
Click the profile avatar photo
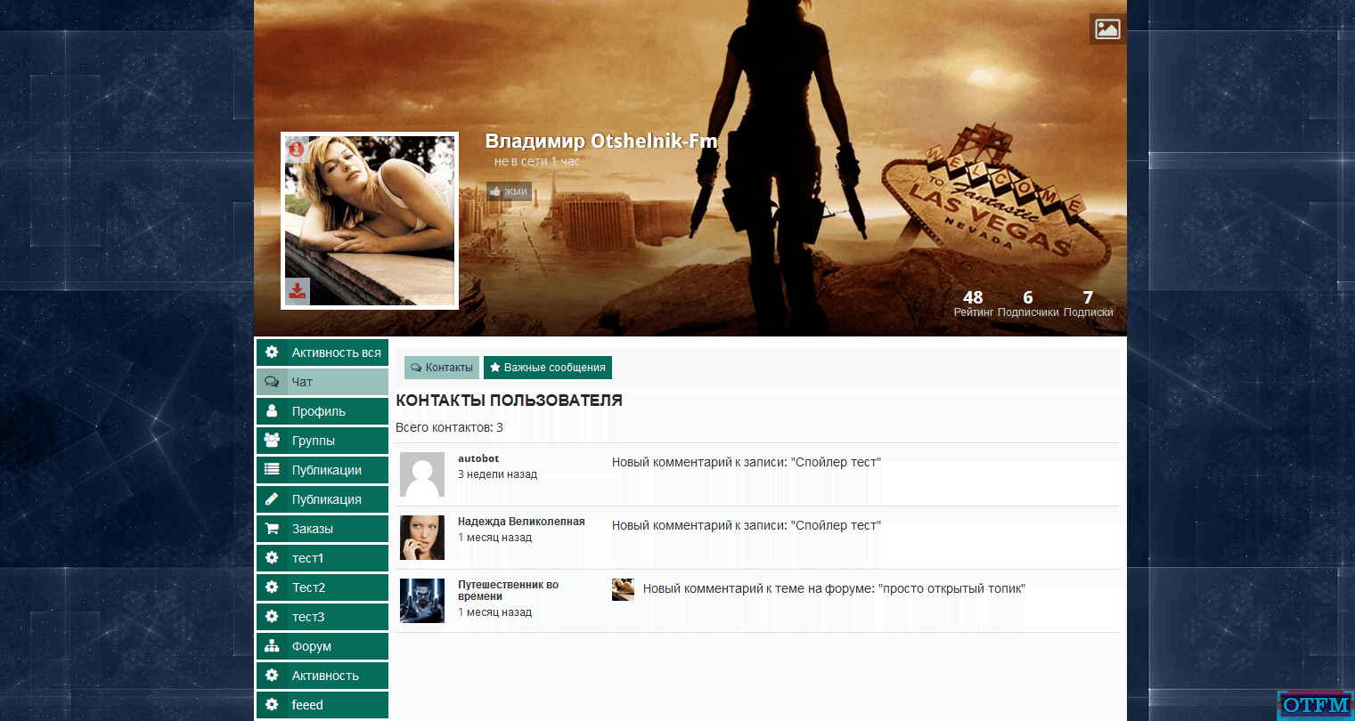point(370,221)
